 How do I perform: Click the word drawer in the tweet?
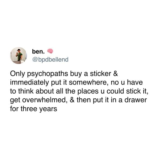coord(136,100)
